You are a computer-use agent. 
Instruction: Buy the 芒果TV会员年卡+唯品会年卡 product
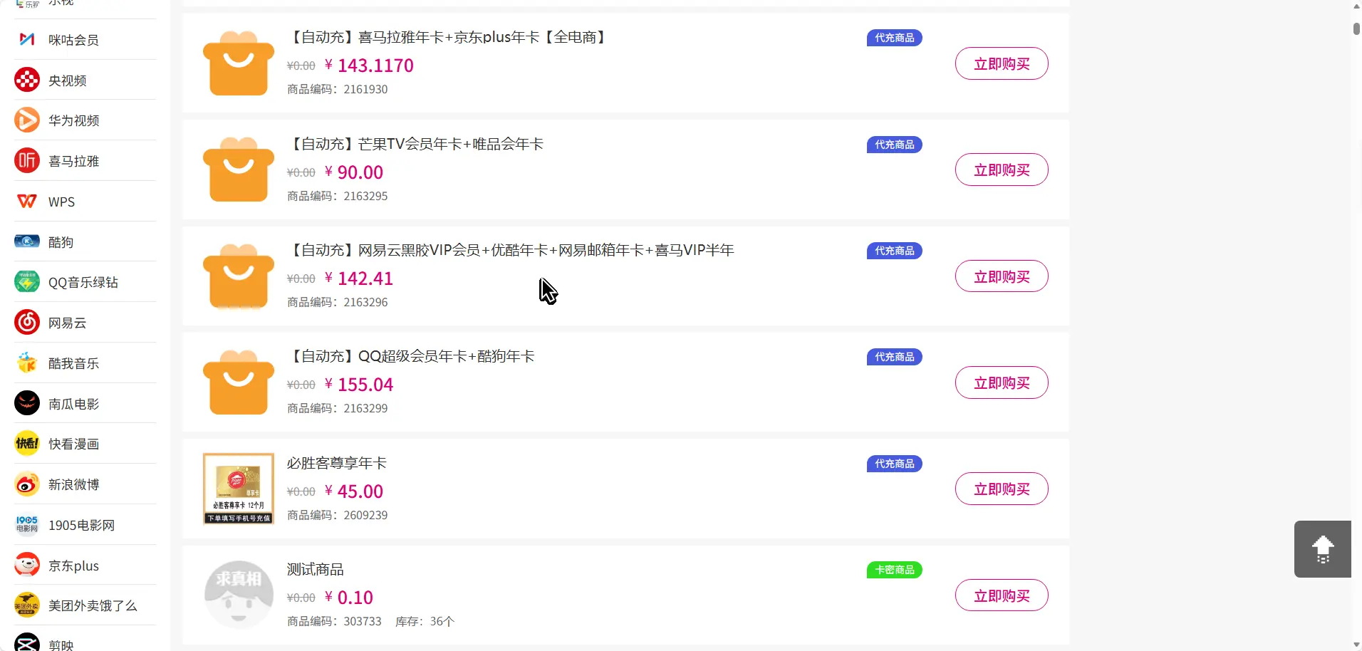[x=1001, y=170]
